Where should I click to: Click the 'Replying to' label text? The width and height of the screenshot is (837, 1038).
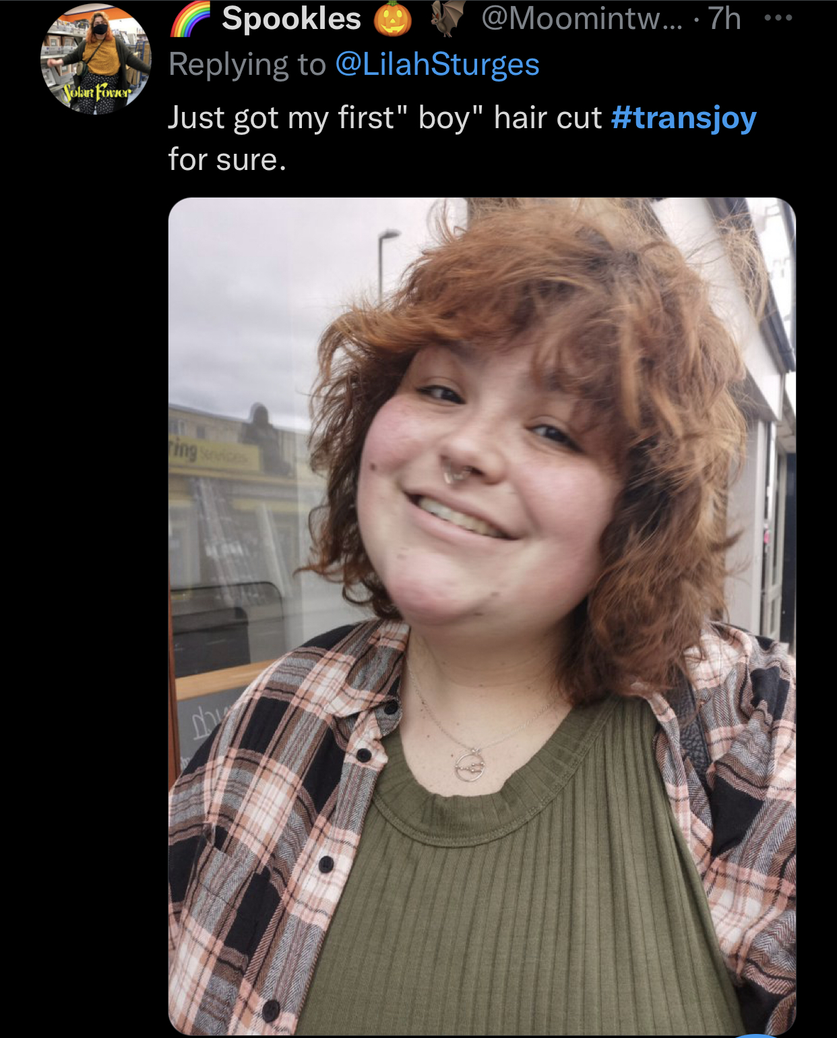coord(247,65)
